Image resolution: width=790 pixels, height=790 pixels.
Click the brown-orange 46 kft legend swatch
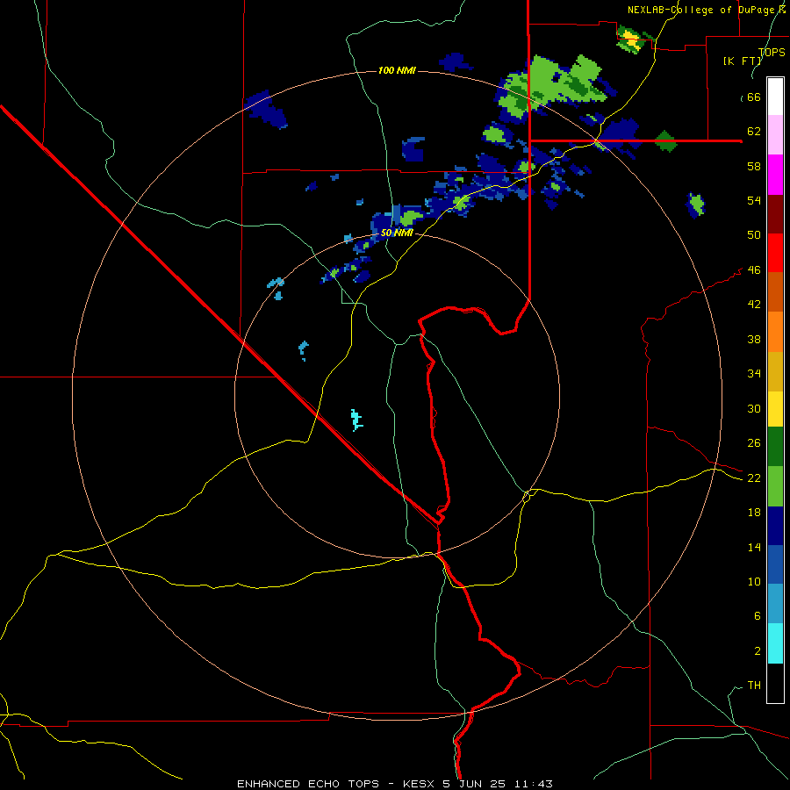click(x=775, y=292)
